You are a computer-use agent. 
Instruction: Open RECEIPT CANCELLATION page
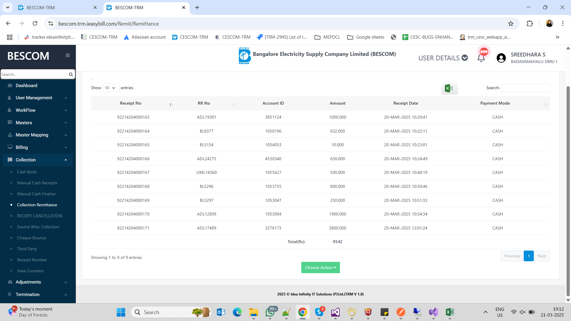click(40, 216)
